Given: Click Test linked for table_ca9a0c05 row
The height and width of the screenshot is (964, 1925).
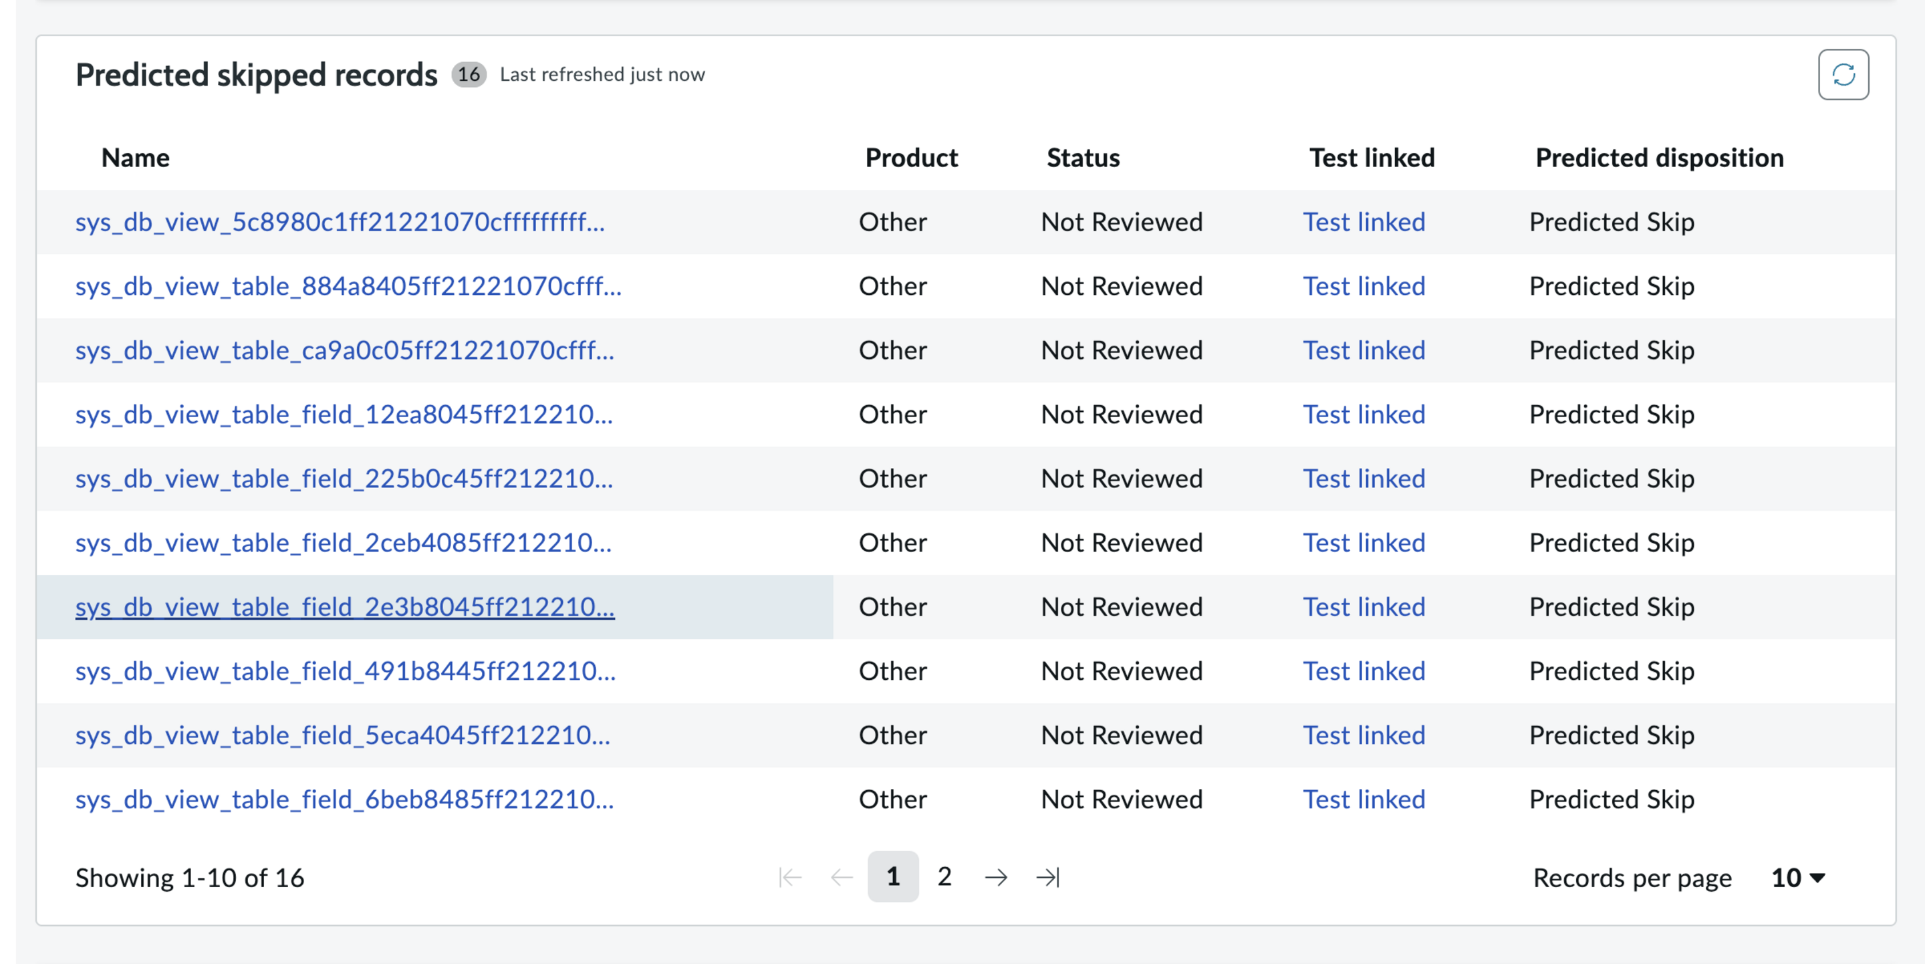Looking at the screenshot, I should 1364,350.
